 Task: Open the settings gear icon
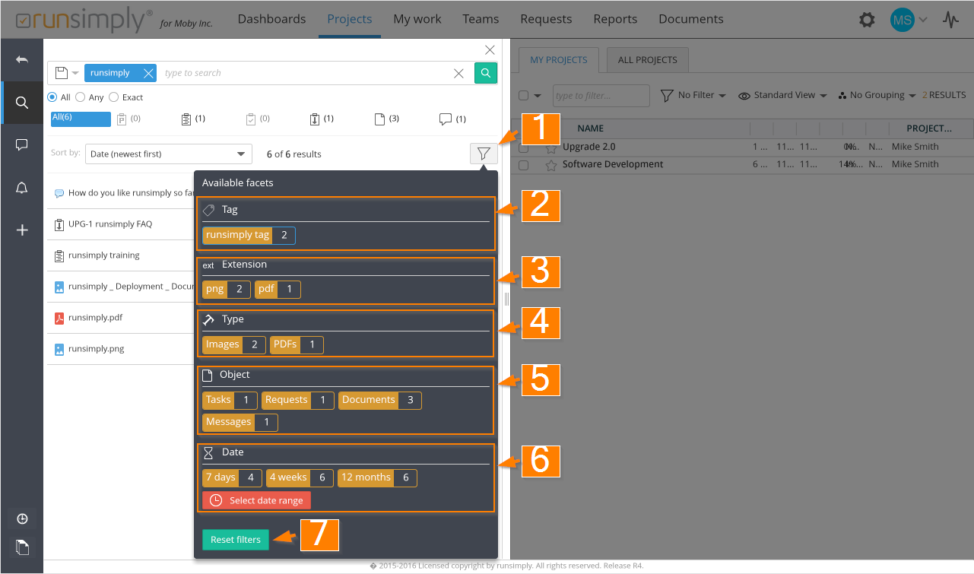pos(867,20)
